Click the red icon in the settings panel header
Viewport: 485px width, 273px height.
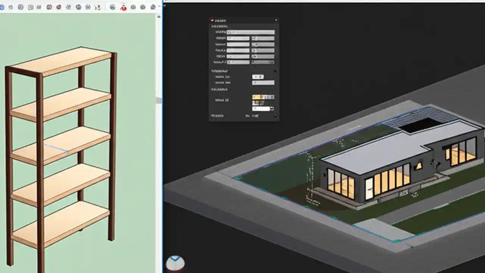point(212,20)
